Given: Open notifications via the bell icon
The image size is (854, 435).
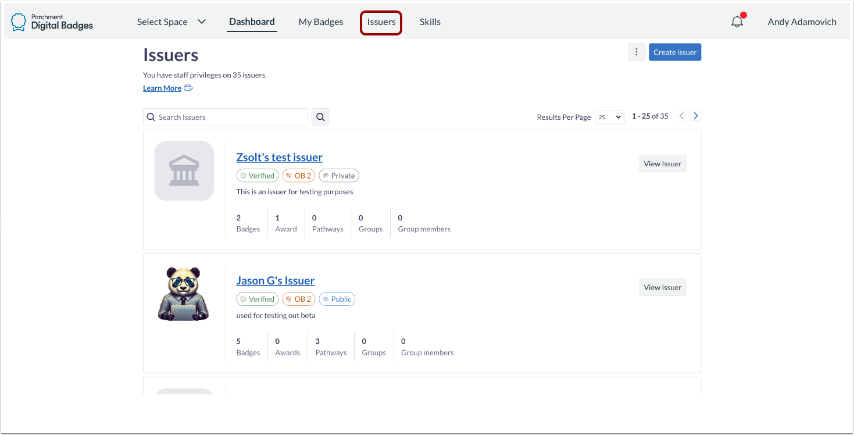Looking at the screenshot, I should 737,21.
